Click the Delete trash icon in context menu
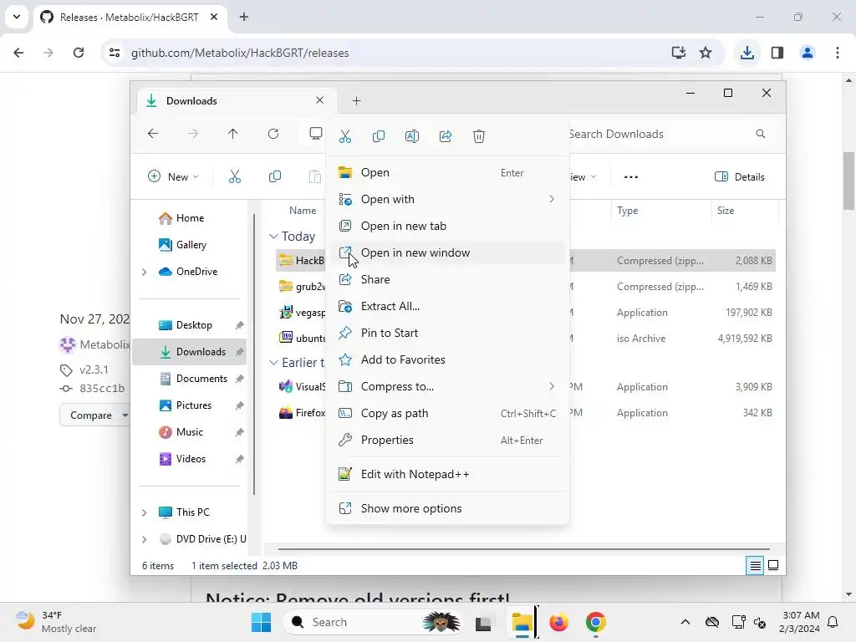This screenshot has height=642, width=856. (479, 136)
